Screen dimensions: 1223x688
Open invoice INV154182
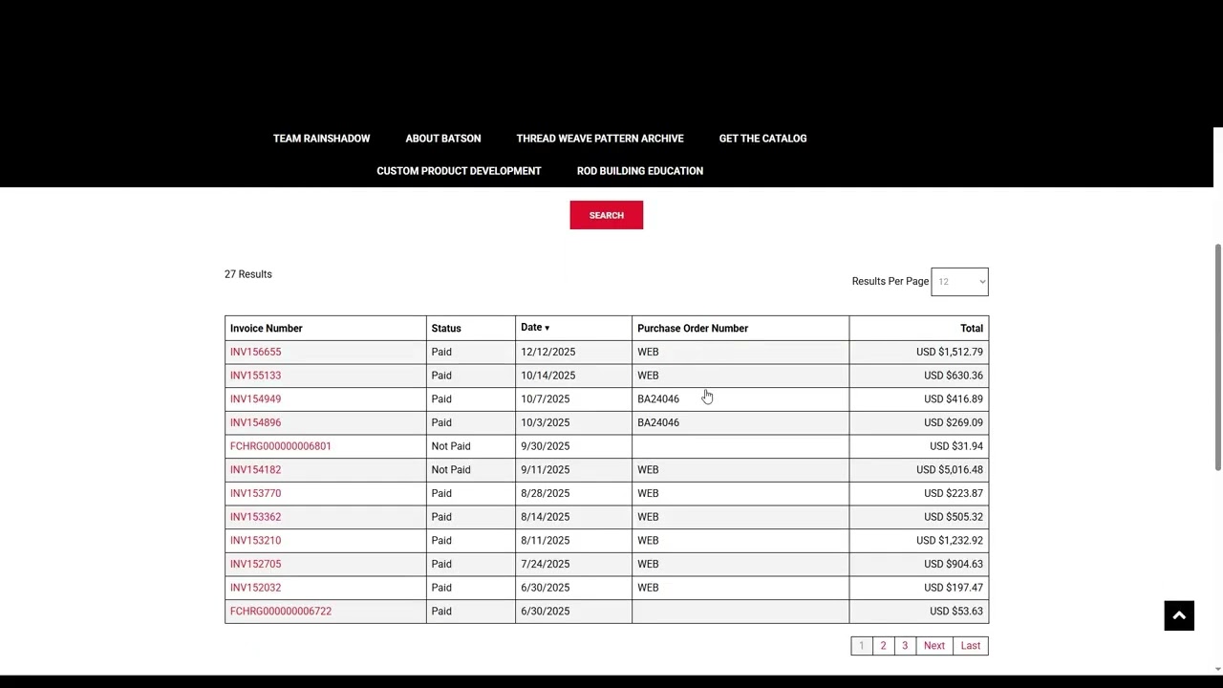coord(255,470)
